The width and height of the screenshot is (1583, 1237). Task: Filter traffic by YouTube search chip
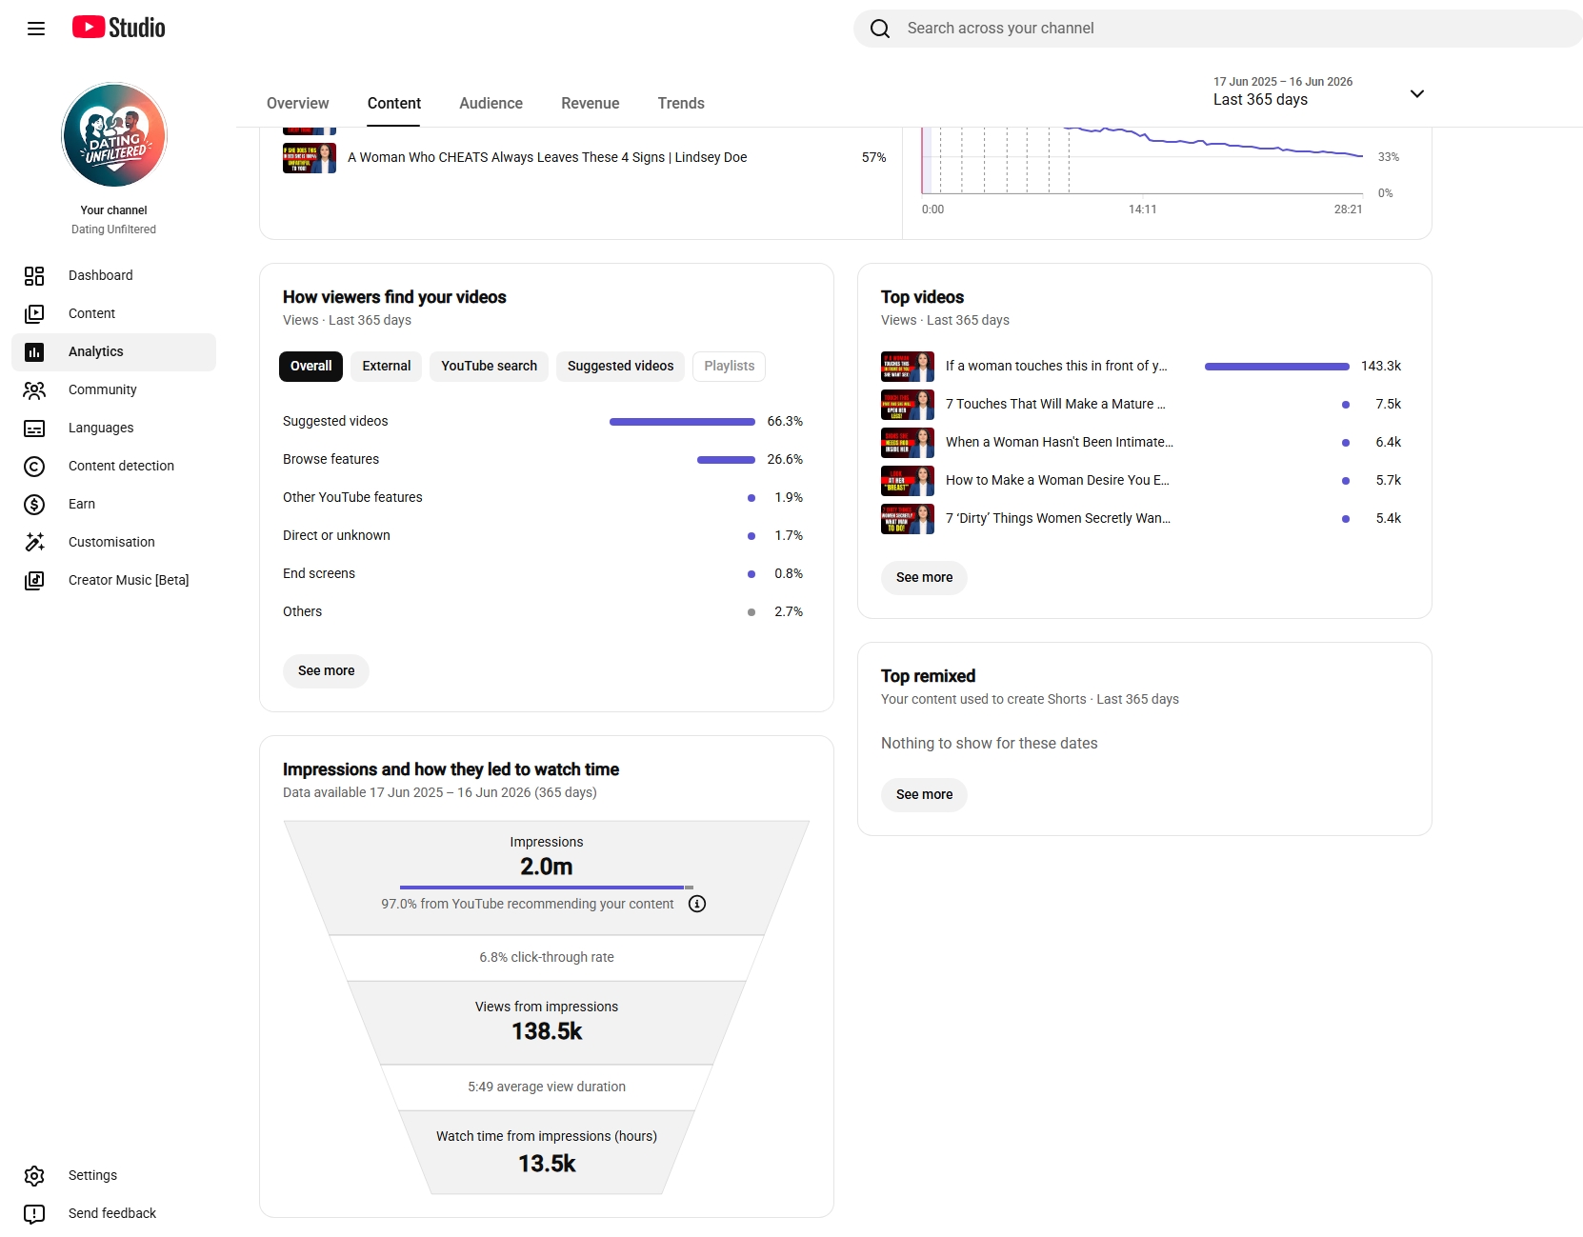[490, 366]
